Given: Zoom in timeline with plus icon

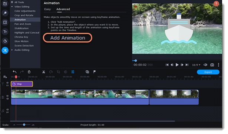Looking at the screenshot, I should (33, 125).
